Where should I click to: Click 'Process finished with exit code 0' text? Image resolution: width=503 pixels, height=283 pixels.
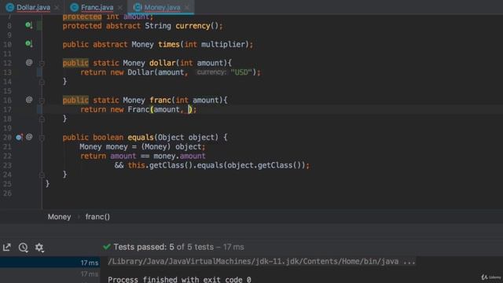(x=179, y=279)
